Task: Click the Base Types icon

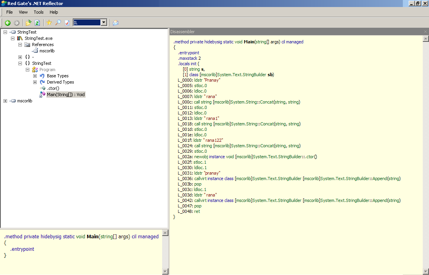Action: (x=42, y=76)
